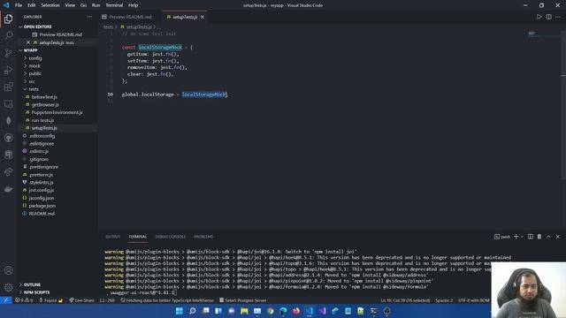Open the Accounts menu icon

(8, 270)
